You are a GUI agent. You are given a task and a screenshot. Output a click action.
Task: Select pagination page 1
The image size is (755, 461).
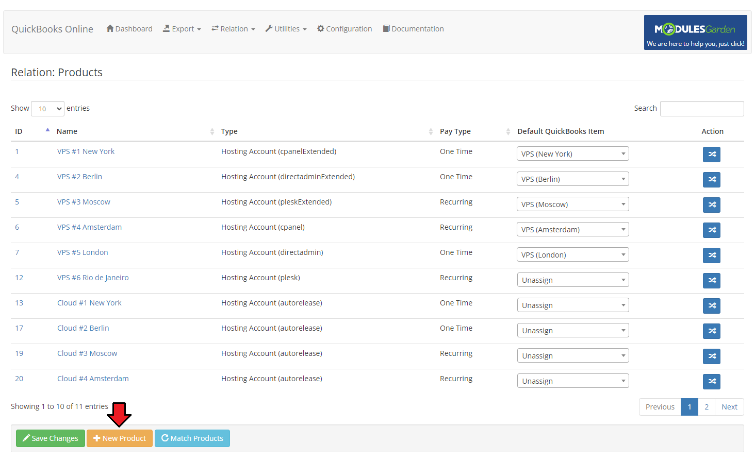point(690,407)
